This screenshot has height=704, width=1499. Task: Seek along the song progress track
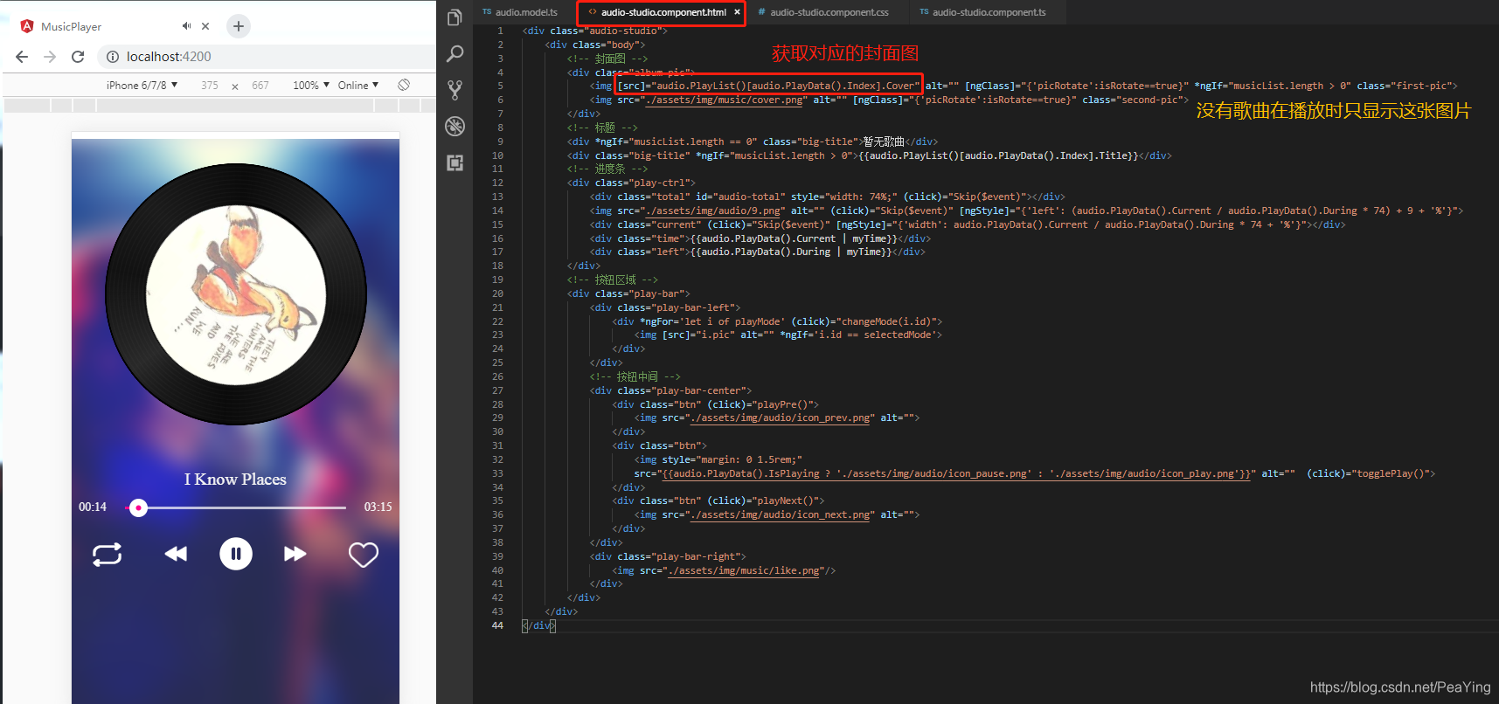(x=236, y=507)
